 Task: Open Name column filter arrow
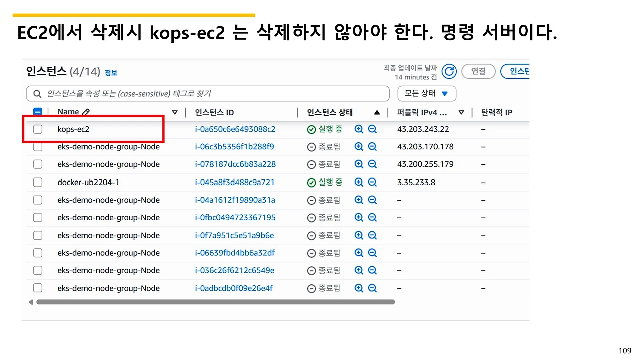tap(175, 113)
